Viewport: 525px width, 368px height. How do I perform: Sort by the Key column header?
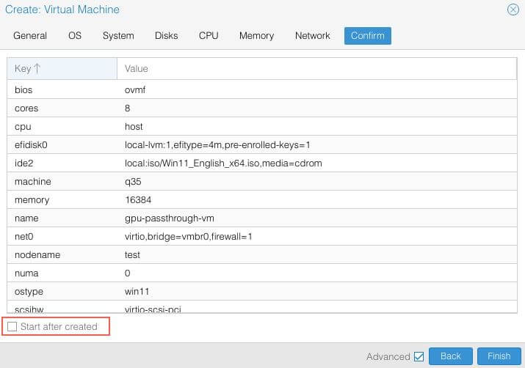pos(62,69)
